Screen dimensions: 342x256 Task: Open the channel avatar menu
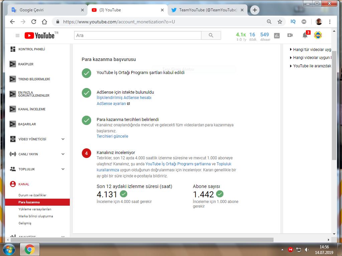pyautogui.click(x=318, y=35)
